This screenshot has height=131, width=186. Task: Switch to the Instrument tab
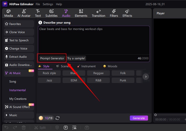86,66
